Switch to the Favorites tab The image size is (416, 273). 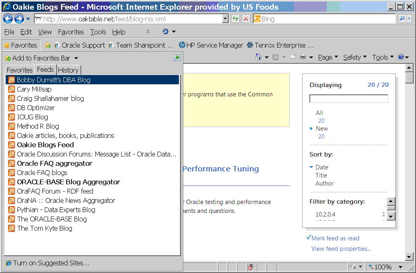(20, 70)
